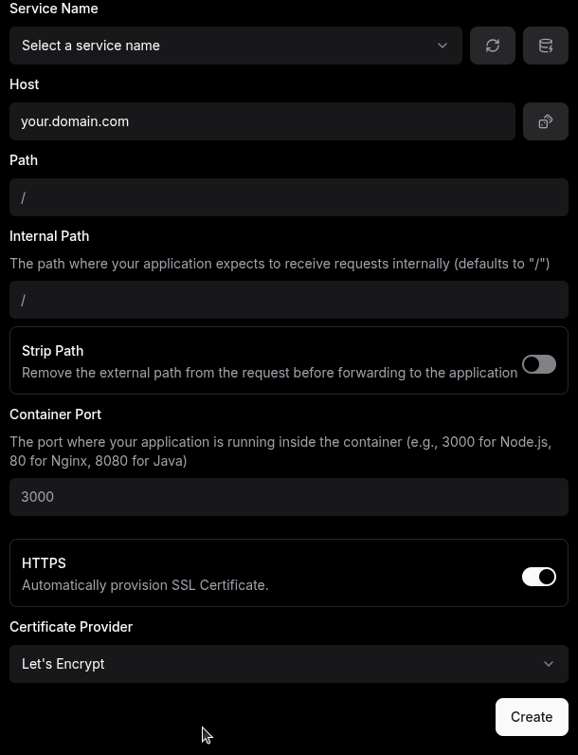The width and height of the screenshot is (578, 755).
Task: Click the Create button
Action: click(x=532, y=717)
